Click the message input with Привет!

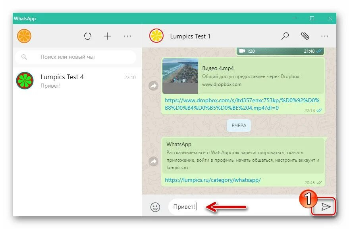(x=239, y=207)
